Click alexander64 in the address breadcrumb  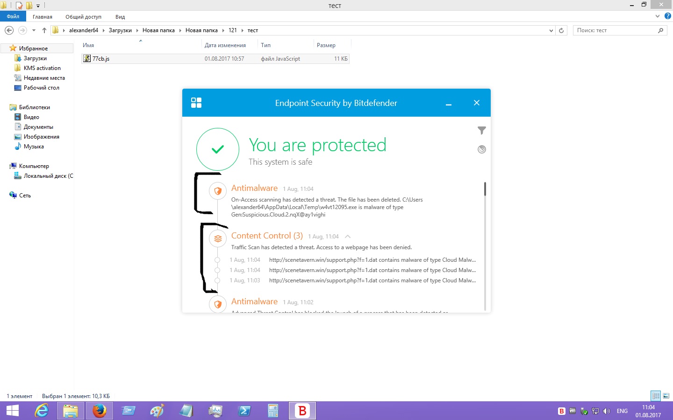tap(84, 30)
